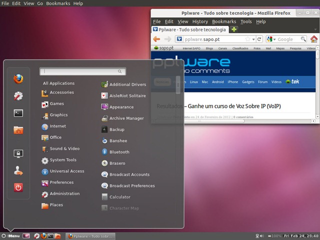This screenshot has width=320, height=240.
Task: Select the Graphics category
Action: click(54, 115)
